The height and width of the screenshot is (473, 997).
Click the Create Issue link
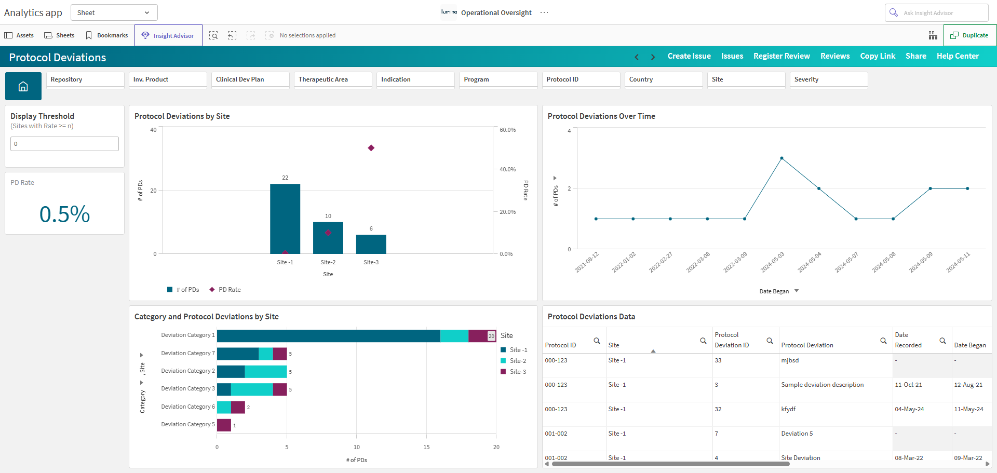point(689,56)
